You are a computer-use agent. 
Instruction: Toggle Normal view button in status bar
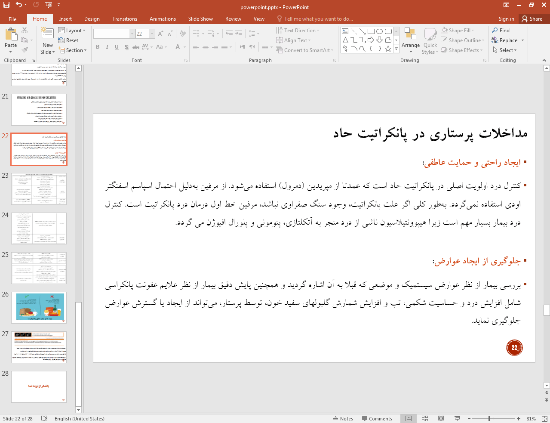point(409,419)
